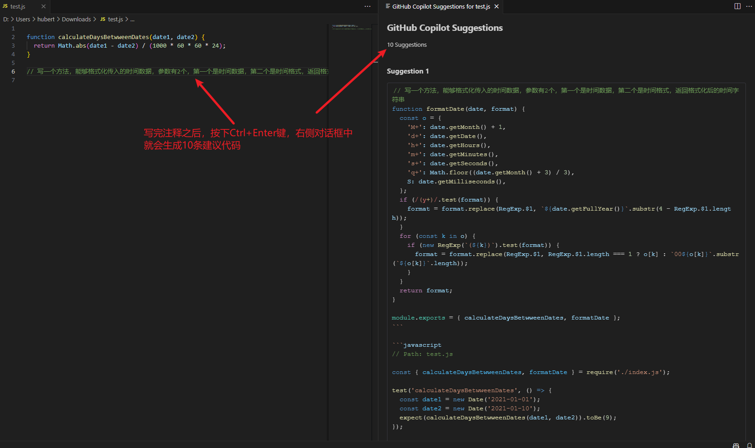The height and width of the screenshot is (448, 755).
Task: Expand the trailing ellipsis symbol breadcrumb
Action: coord(132,20)
